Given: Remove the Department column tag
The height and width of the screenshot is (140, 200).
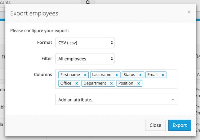Looking at the screenshot, I should (x=111, y=84).
